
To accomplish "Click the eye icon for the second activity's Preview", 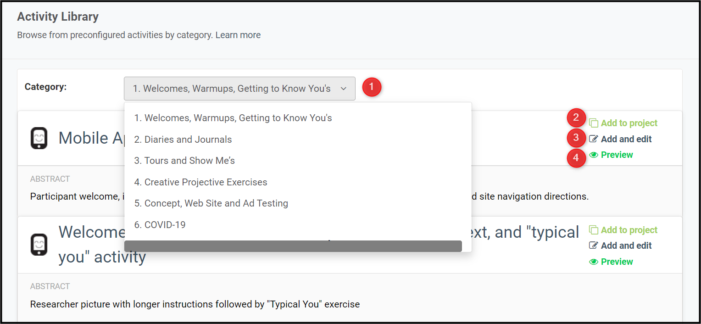I will point(594,262).
